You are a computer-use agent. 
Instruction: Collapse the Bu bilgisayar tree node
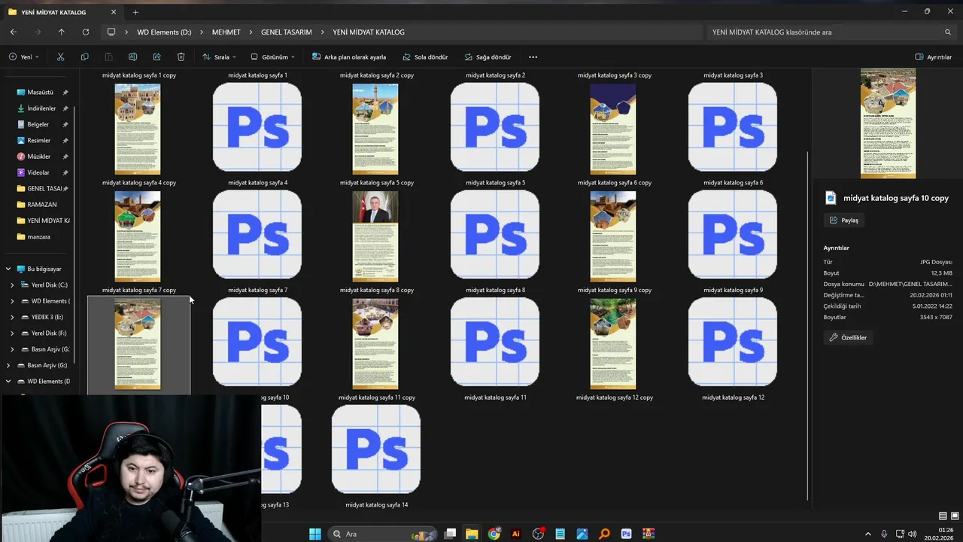pyautogui.click(x=8, y=269)
